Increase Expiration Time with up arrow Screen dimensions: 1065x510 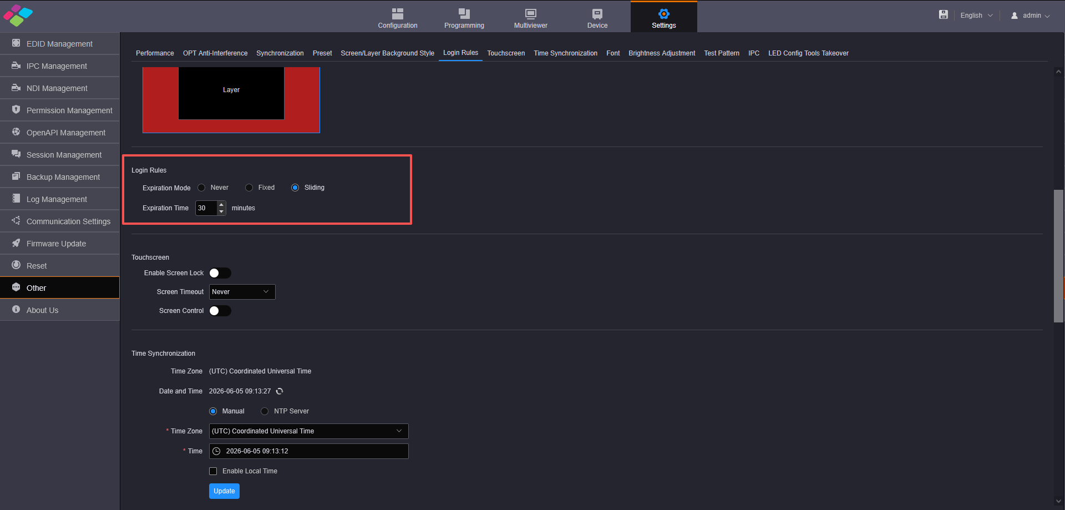click(221, 205)
